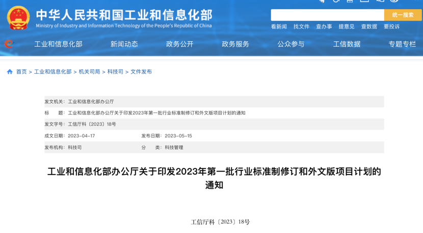Image resolution: width=423 pixels, height=233 pixels.
Task: Open the 找文件 quick link
Action: (301, 26)
